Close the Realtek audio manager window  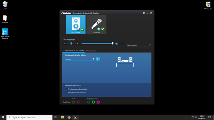151,13
